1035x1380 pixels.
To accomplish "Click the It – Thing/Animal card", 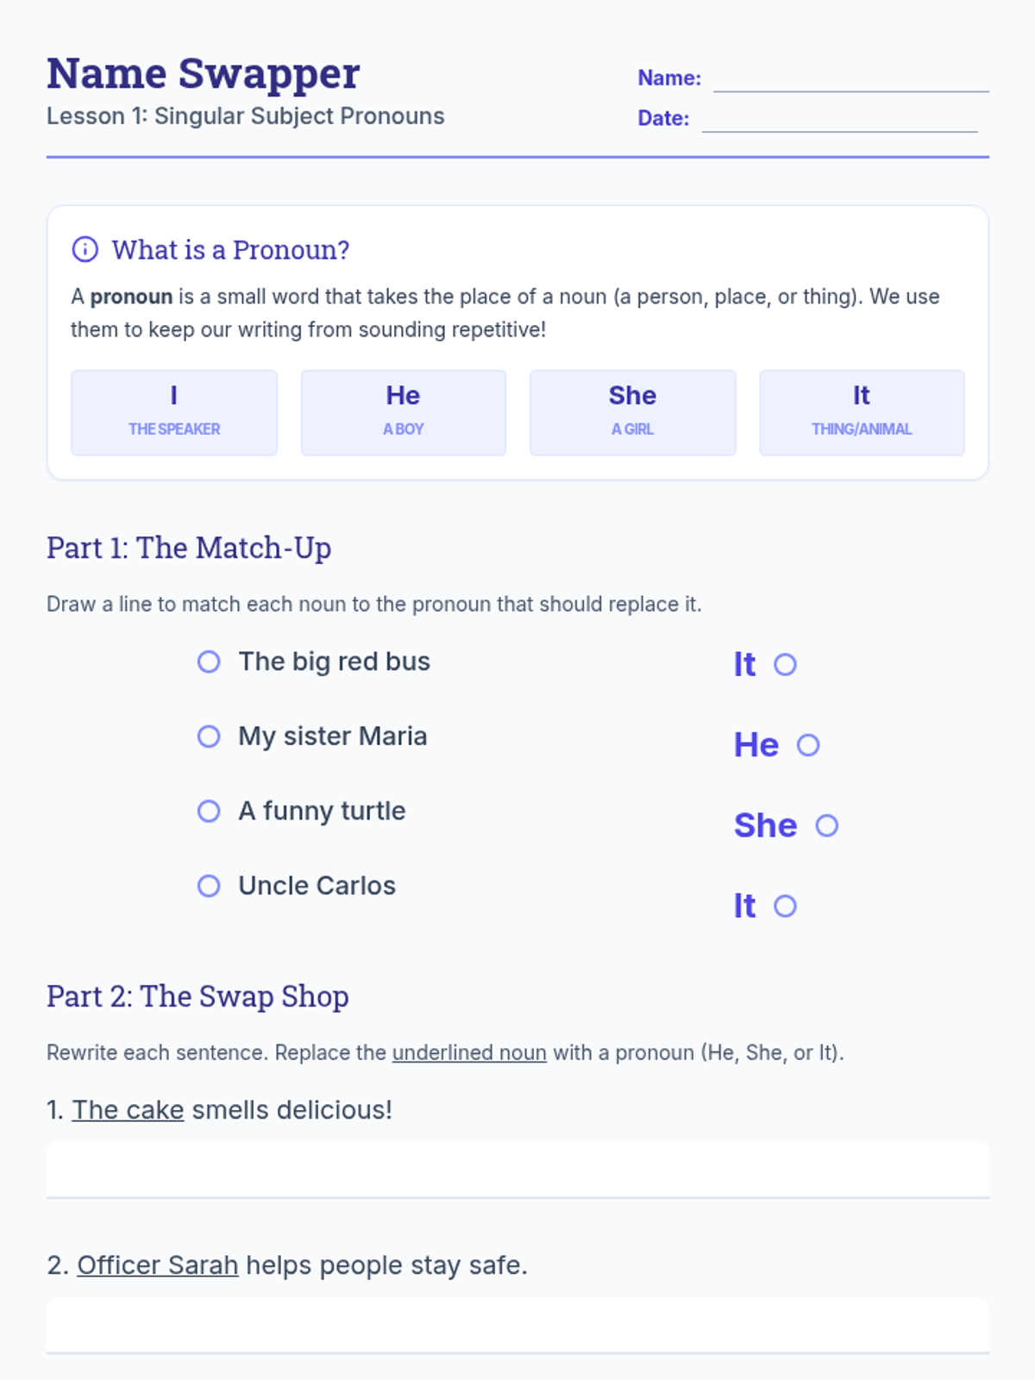I will coord(862,413).
